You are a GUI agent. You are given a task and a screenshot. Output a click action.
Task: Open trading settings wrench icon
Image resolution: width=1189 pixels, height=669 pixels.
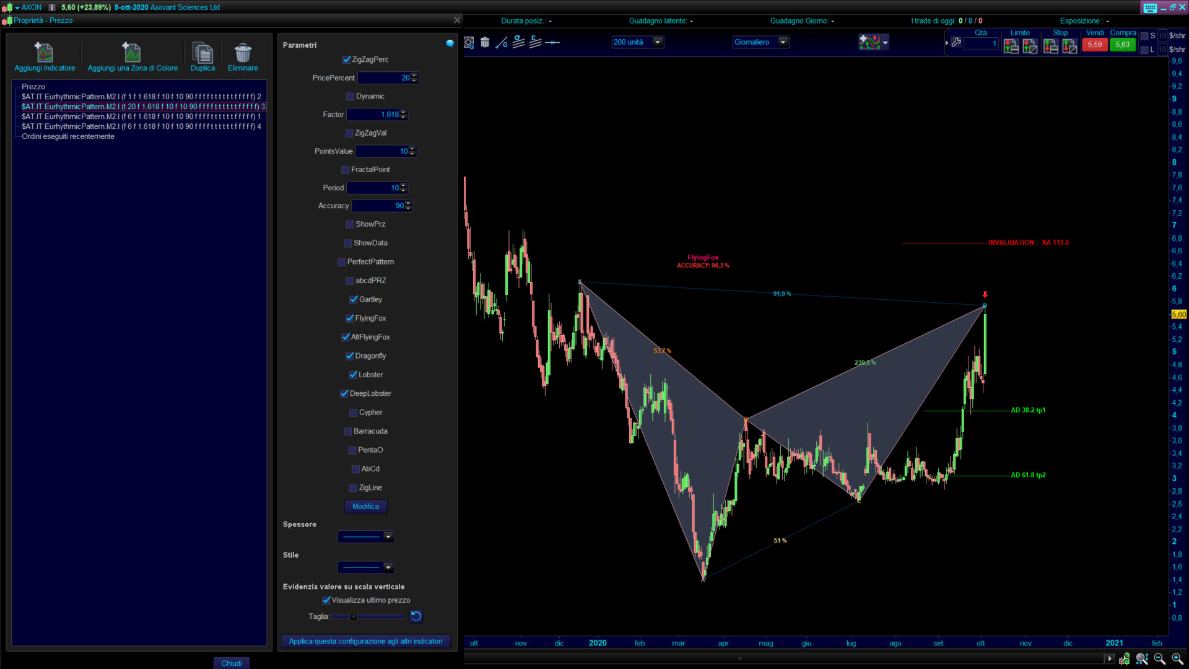click(x=956, y=43)
